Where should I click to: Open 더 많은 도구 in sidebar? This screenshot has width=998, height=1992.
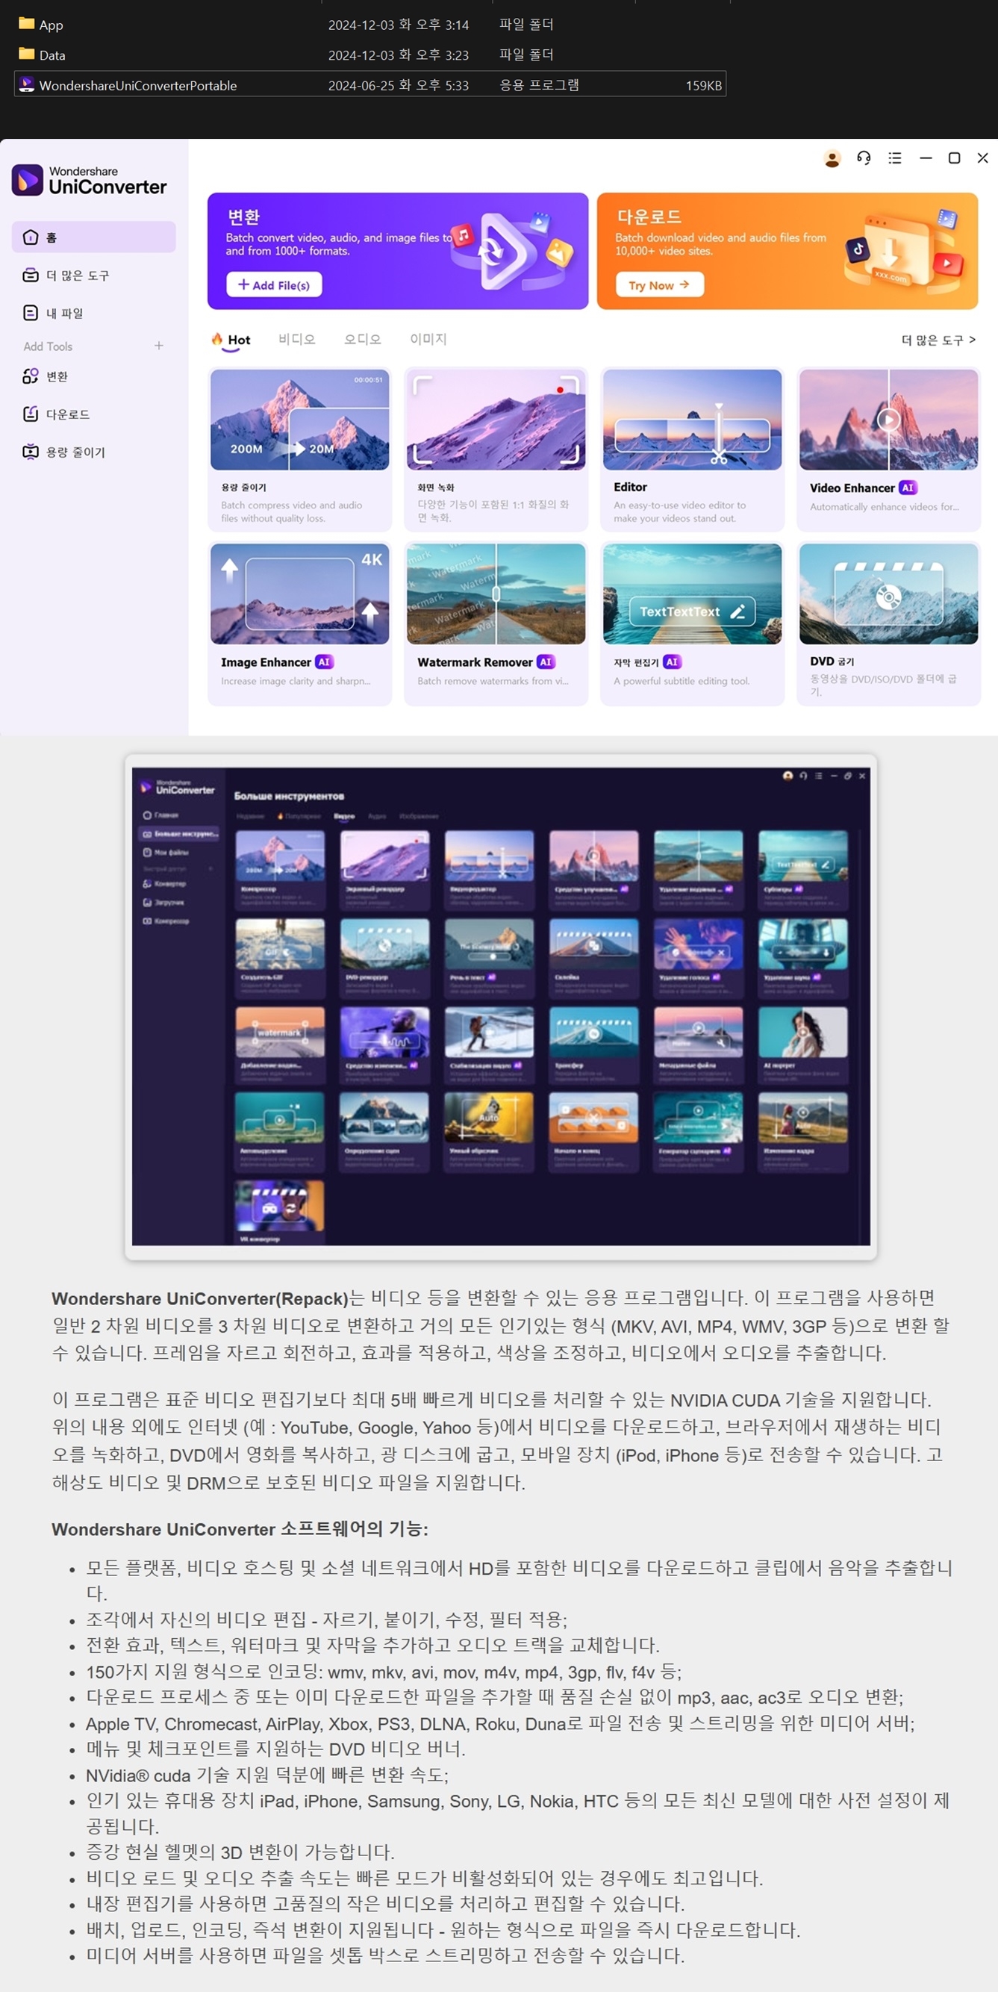pos(93,276)
